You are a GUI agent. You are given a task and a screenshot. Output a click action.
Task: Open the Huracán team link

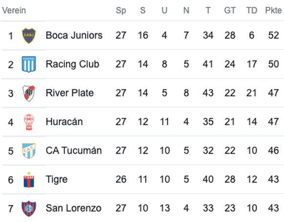pyautogui.click(x=64, y=121)
